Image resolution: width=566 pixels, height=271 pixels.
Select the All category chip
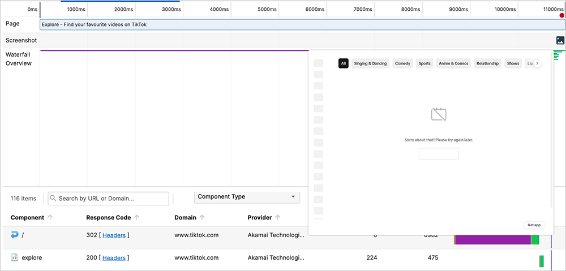click(x=343, y=63)
